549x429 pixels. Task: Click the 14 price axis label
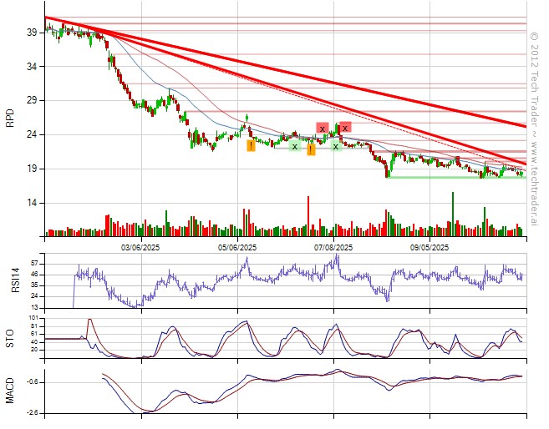(31, 203)
